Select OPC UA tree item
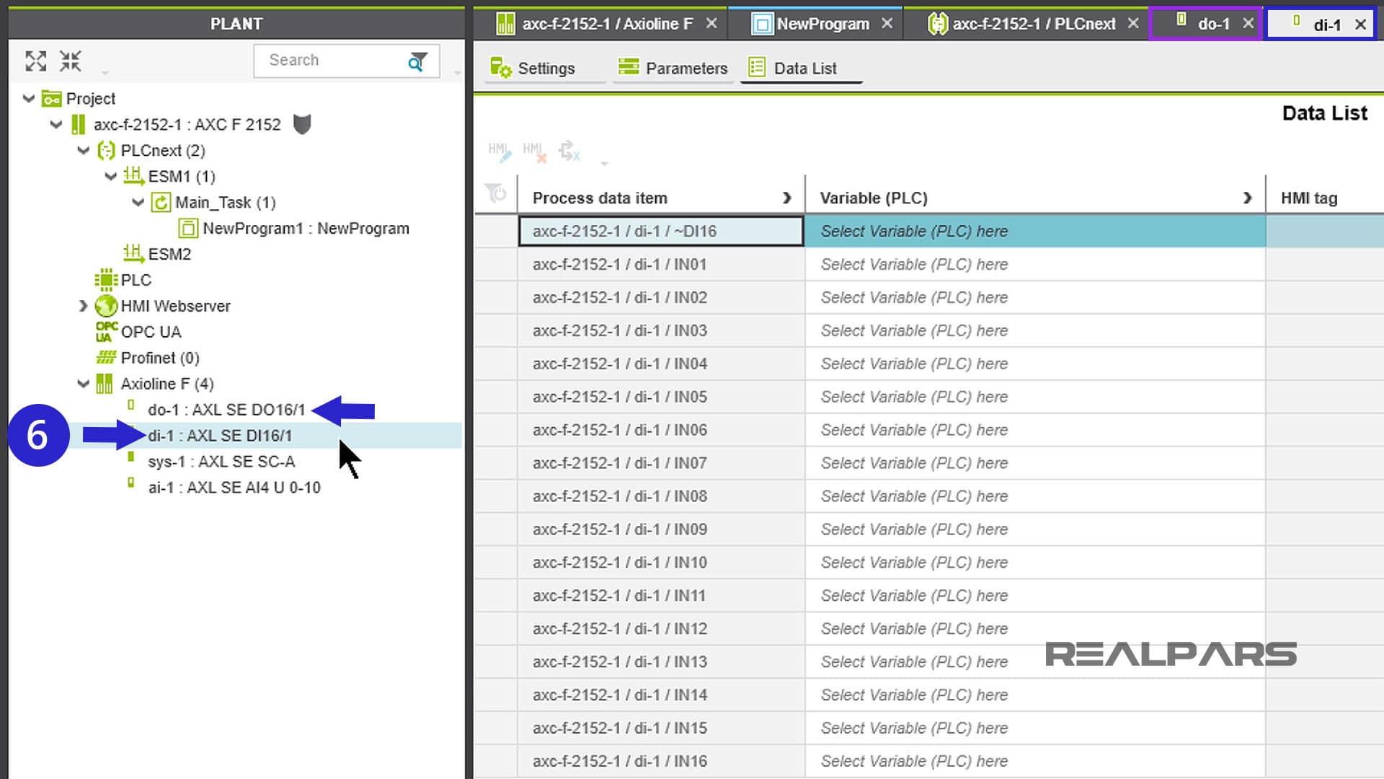 [x=151, y=332]
